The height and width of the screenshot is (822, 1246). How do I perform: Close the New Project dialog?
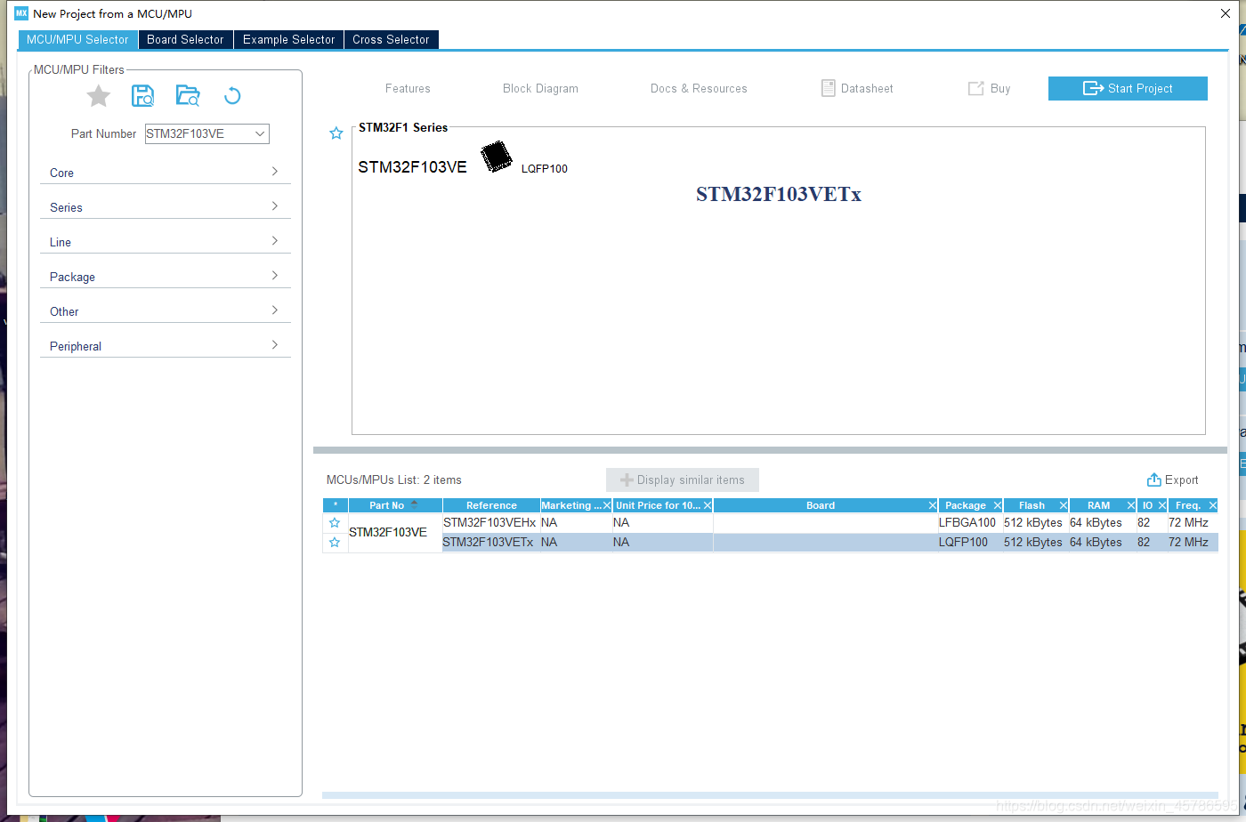[1226, 13]
